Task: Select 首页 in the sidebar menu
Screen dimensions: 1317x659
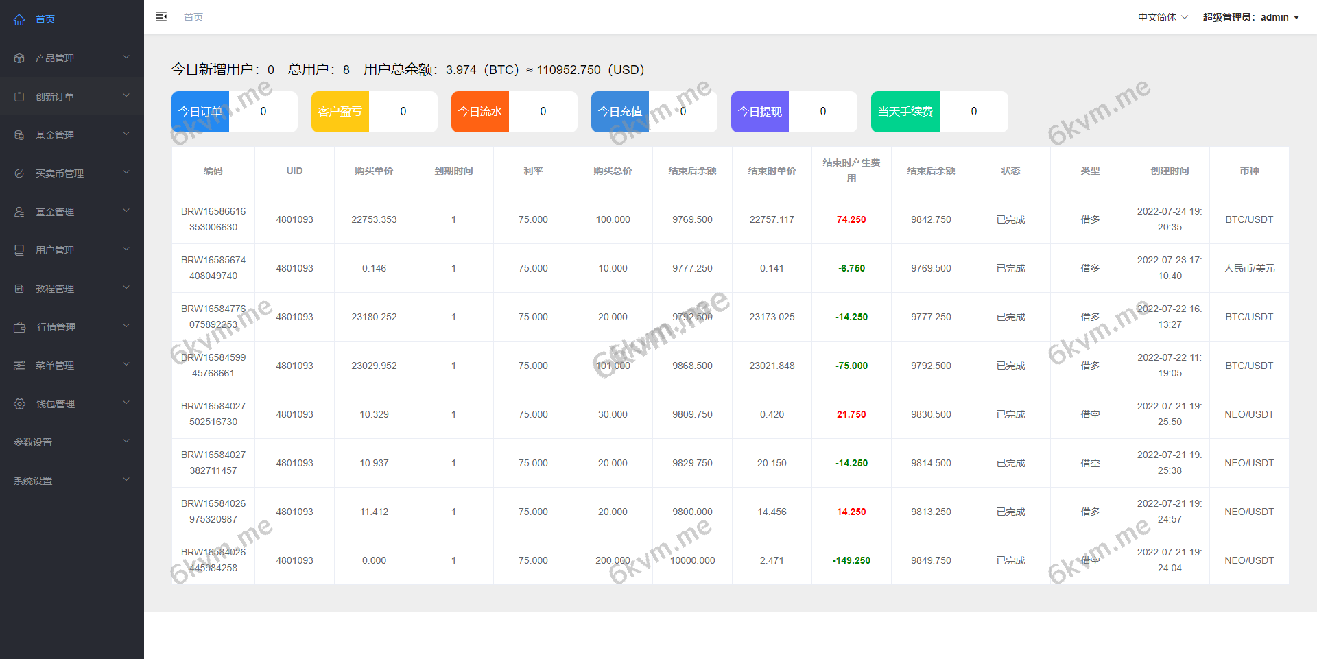Action: pos(45,20)
